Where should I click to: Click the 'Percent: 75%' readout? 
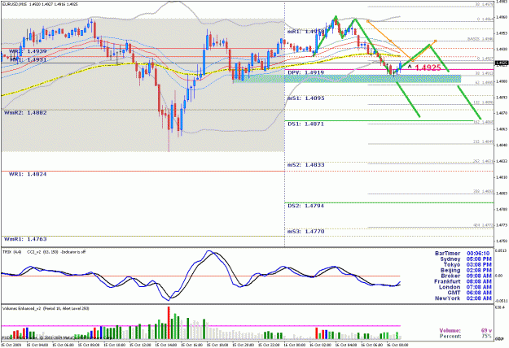466,336
